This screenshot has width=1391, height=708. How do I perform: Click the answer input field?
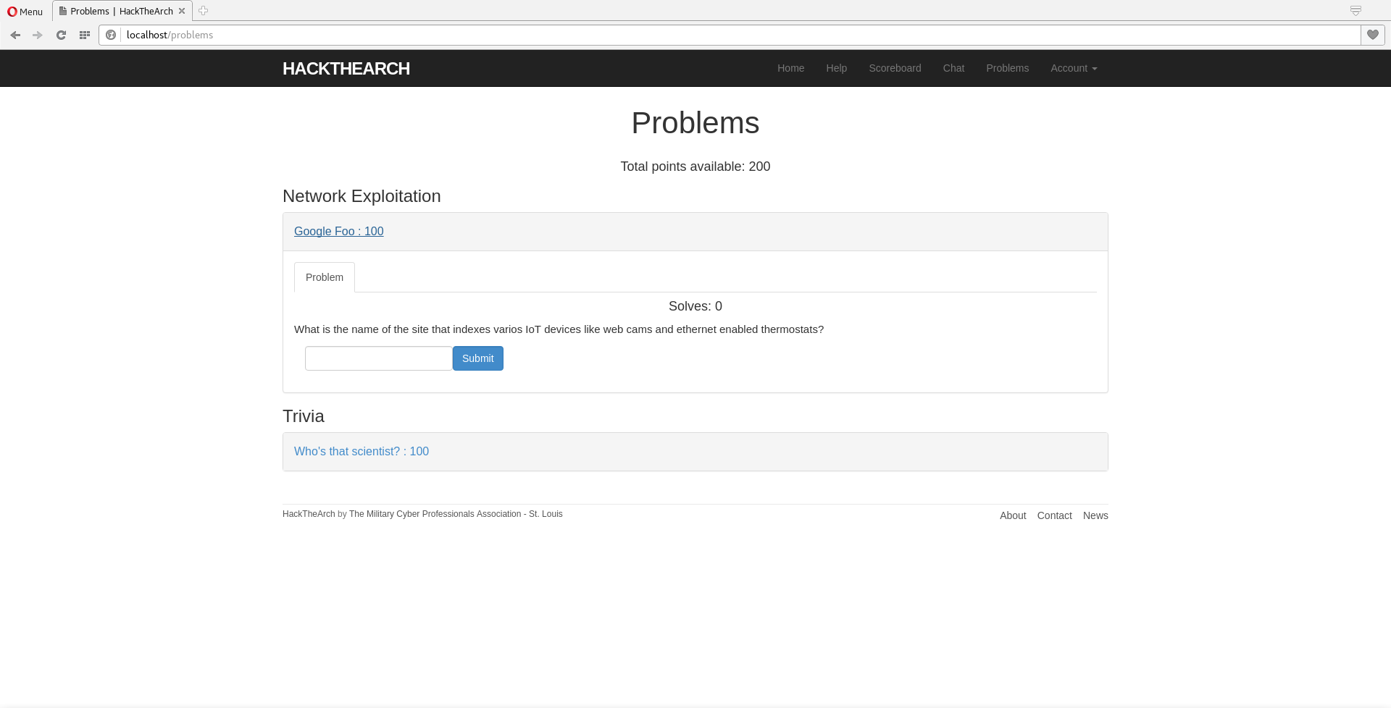coord(379,358)
